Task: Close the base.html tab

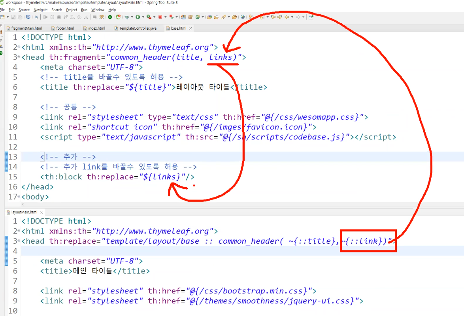Action: (x=190, y=28)
